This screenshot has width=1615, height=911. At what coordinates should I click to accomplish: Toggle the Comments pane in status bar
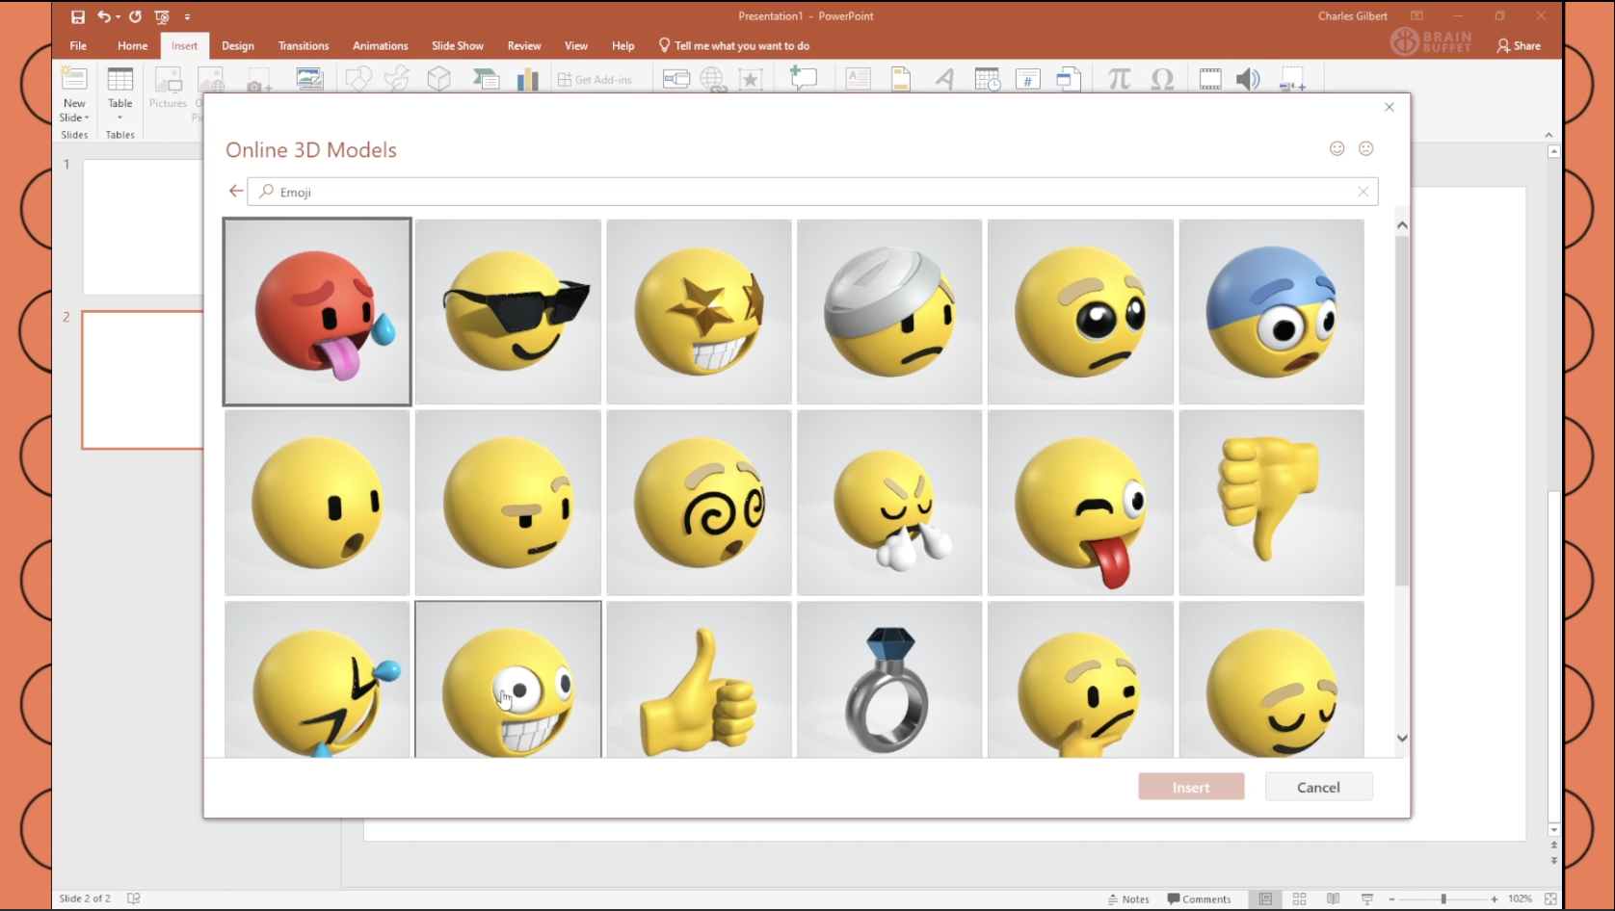coord(1199,898)
